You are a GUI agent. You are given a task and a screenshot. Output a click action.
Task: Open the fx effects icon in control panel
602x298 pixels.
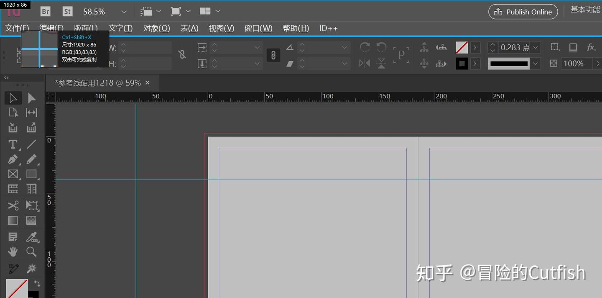pyautogui.click(x=591, y=47)
